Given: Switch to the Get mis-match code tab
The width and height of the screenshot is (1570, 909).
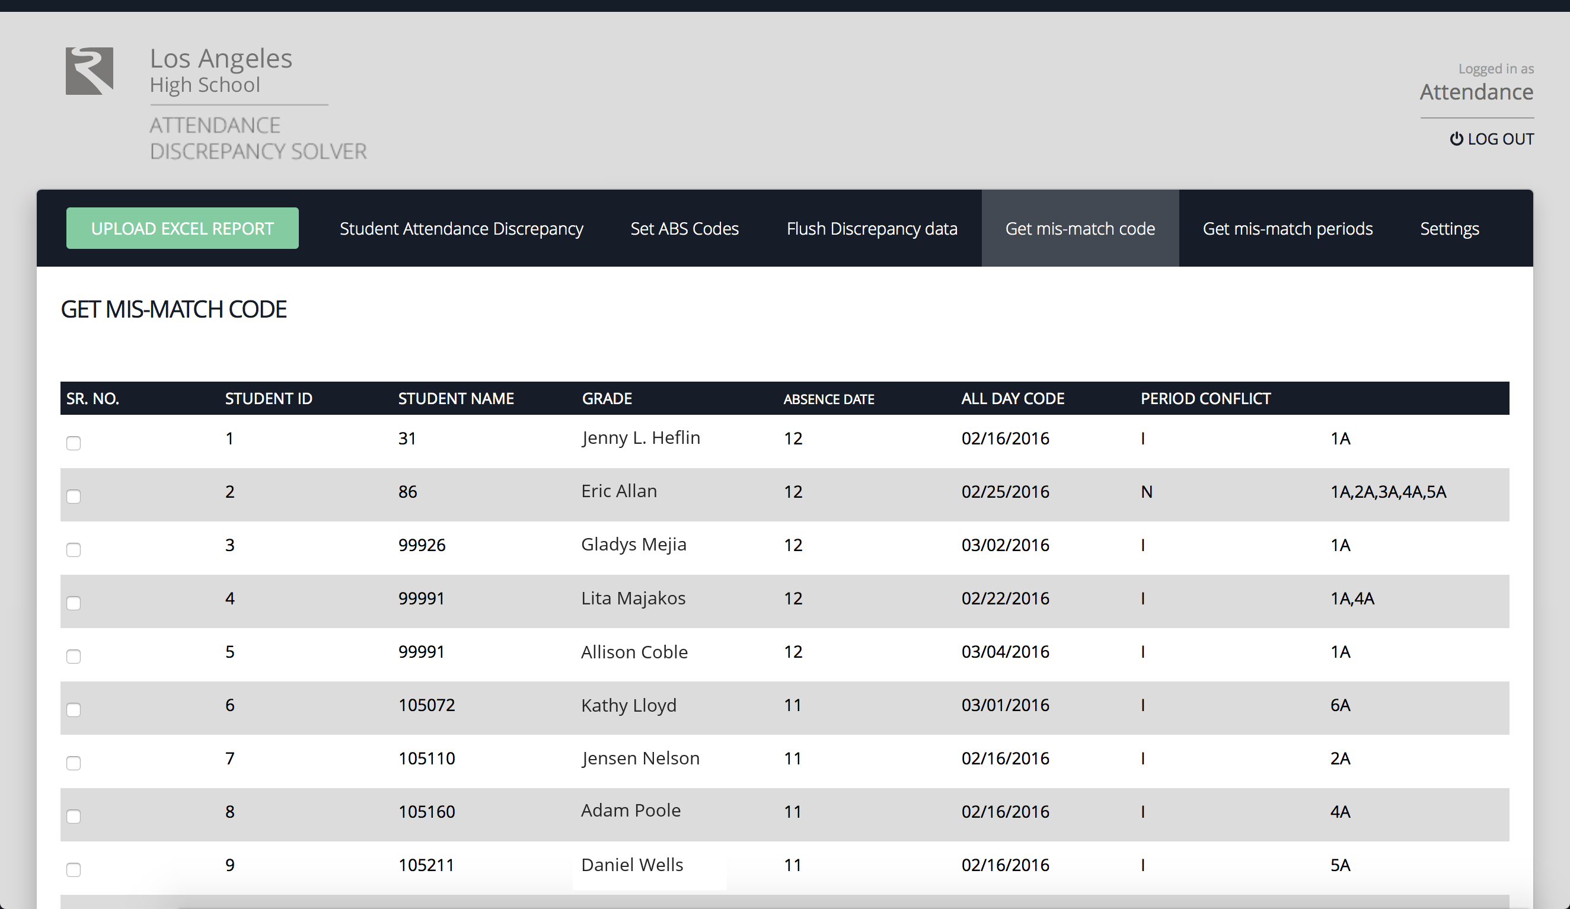Looking at the screenshot, I should pos(1080,229).
